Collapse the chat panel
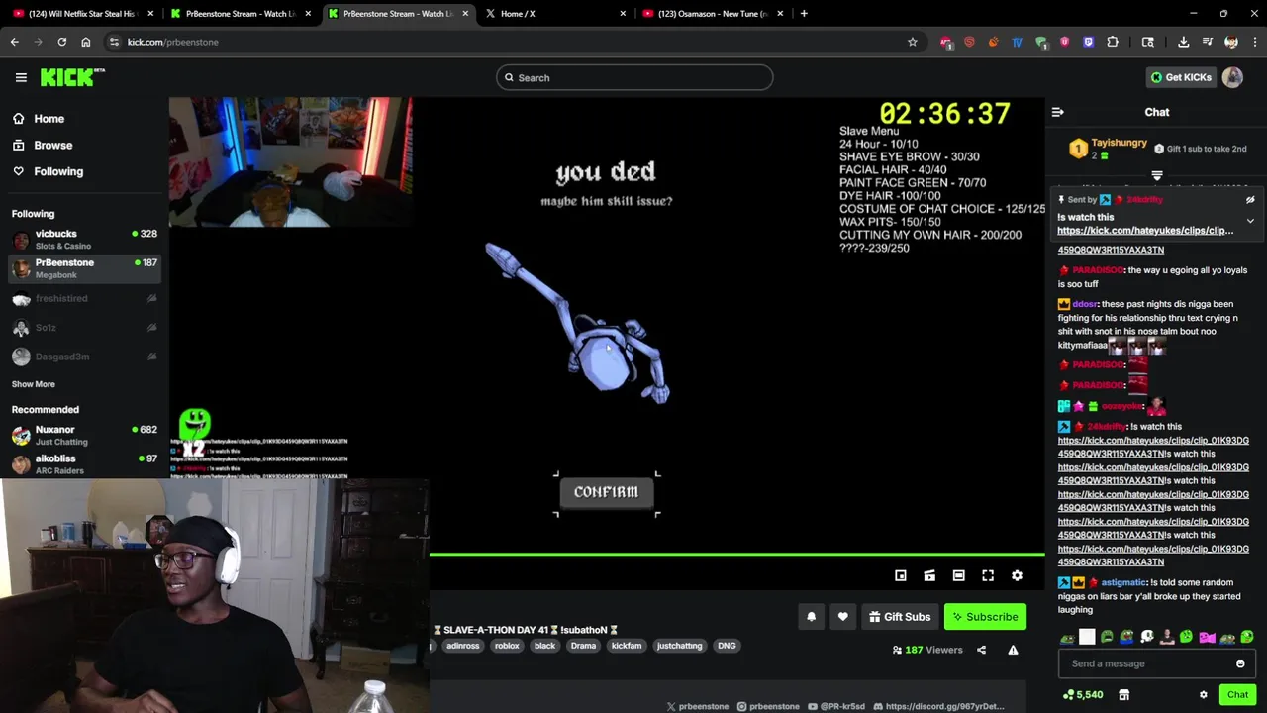The width and height of the screenshot is (1267, 713). click(x=1057, y=112)
